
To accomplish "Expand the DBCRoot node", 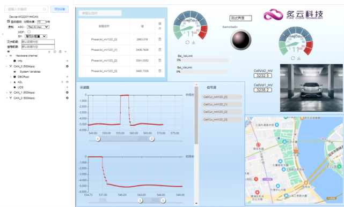I will 11,76.
